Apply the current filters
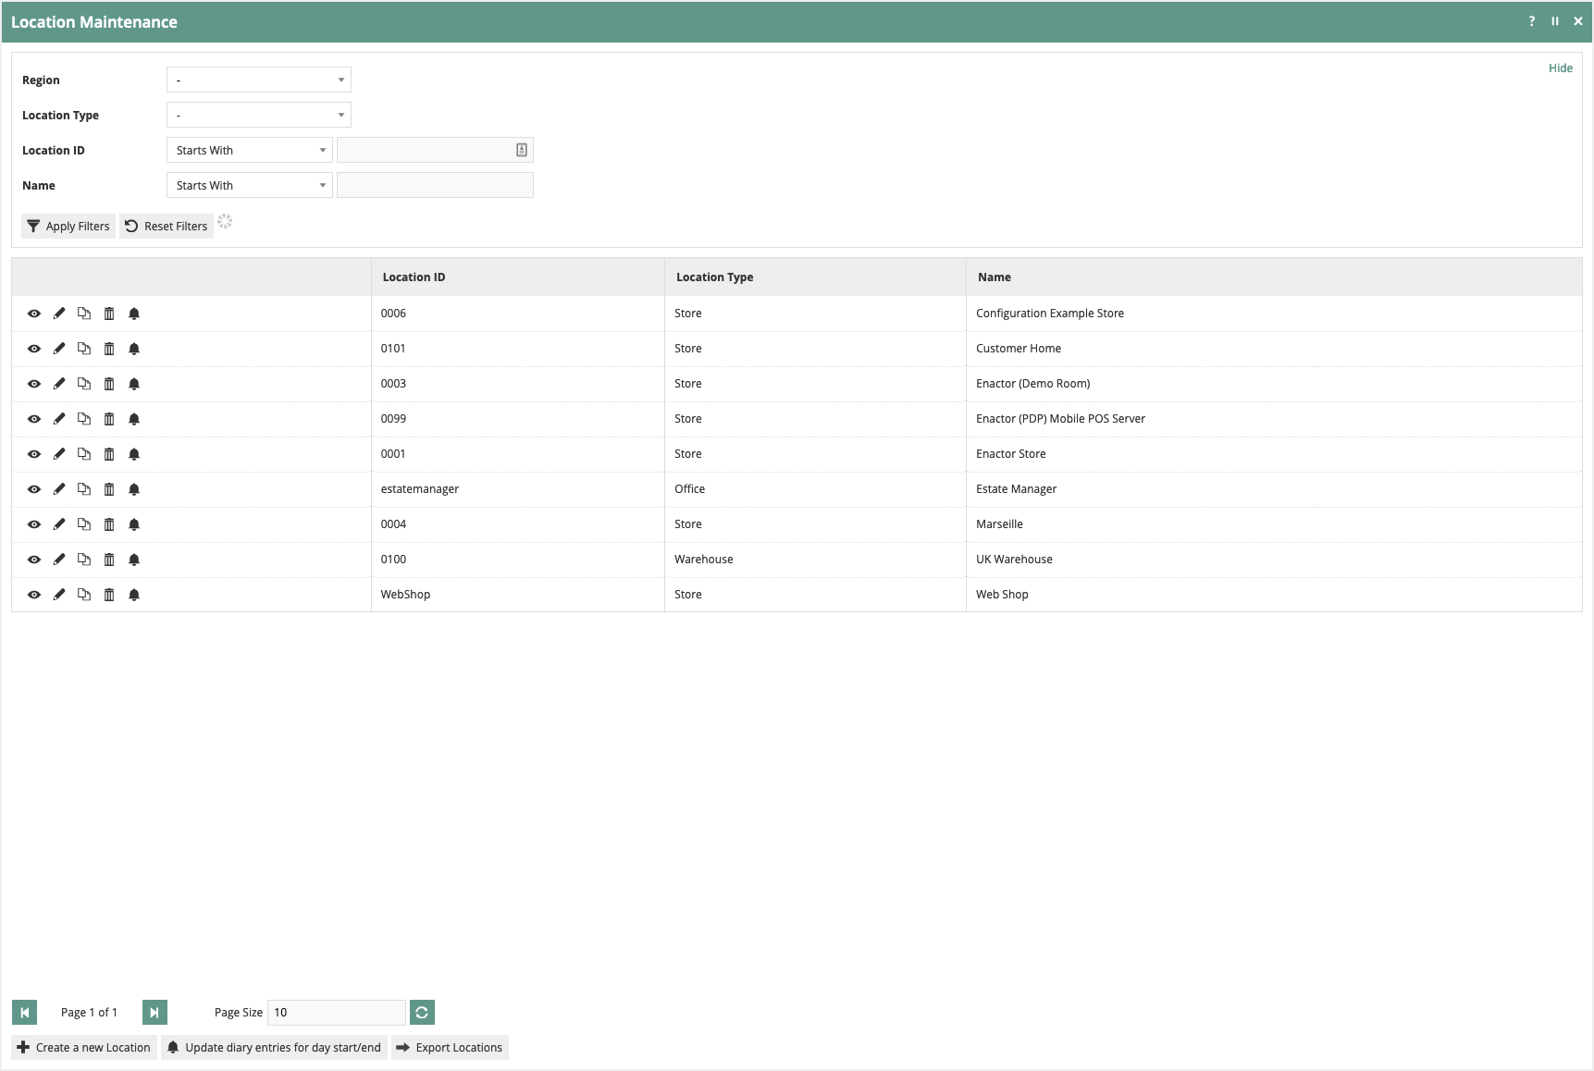 pyautogui.click(x=68, y=226)
